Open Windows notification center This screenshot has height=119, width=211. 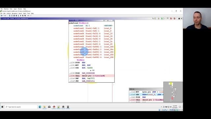pyautogui.click(x=180, y=107)
